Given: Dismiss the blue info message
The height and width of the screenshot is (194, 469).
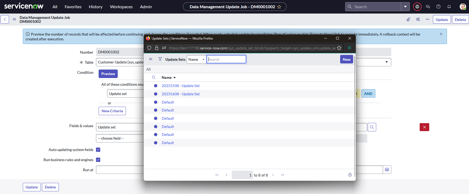Looking at the screenshot, I should tap(441, 34).
